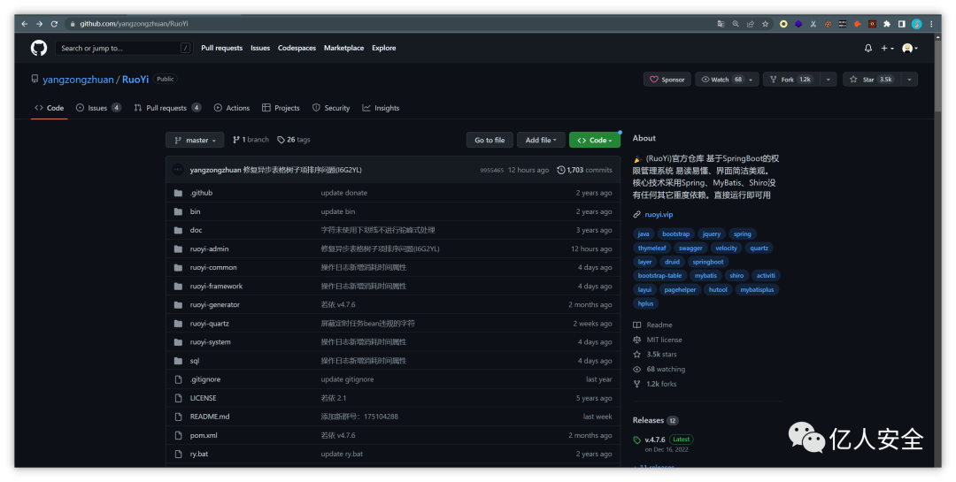This screenshot has height=482, width=956.
Task: Open the Insights tab
Action: (x=381, y=108)
